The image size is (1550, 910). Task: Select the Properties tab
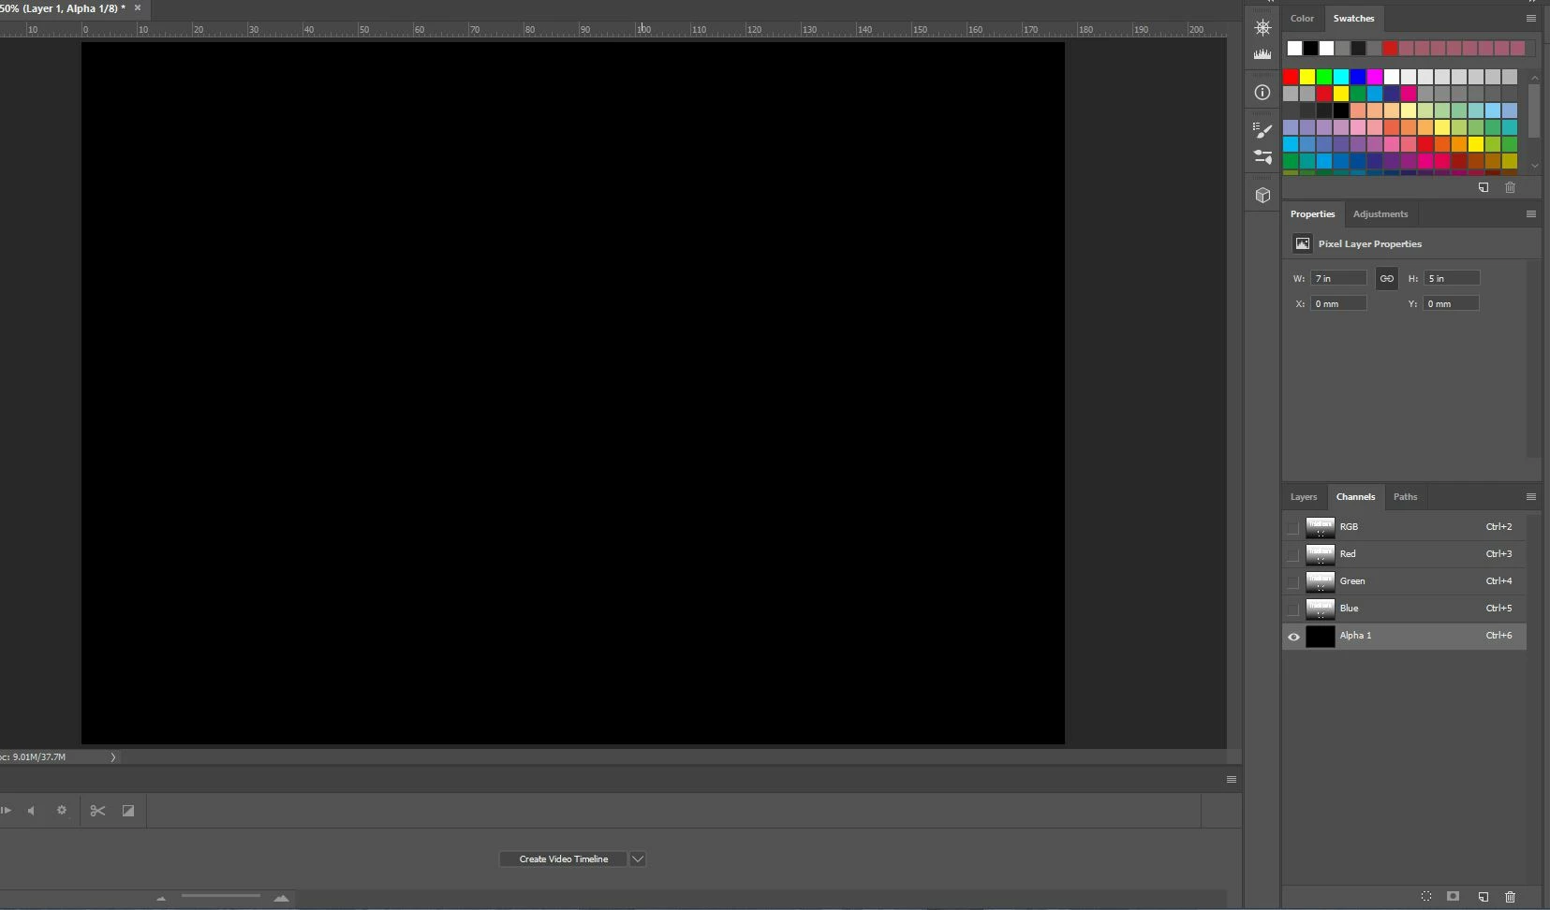[x=1312, y=213]
